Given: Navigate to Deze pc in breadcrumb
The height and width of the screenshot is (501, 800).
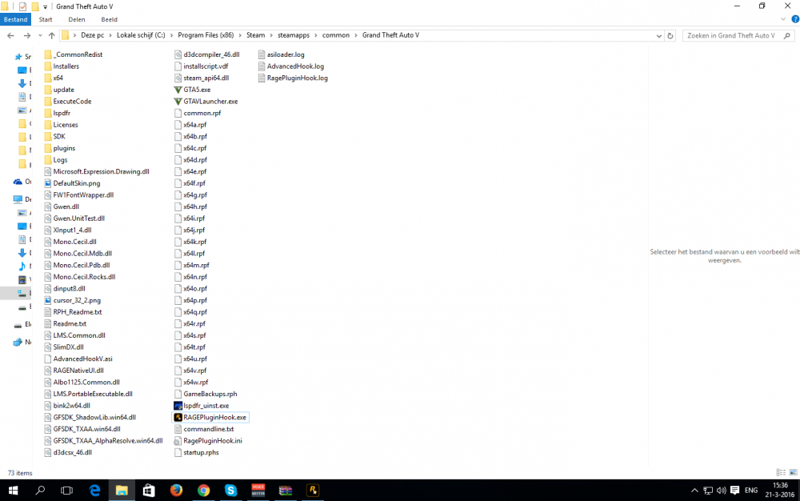Looking at the screenshot, I should 92,35.
